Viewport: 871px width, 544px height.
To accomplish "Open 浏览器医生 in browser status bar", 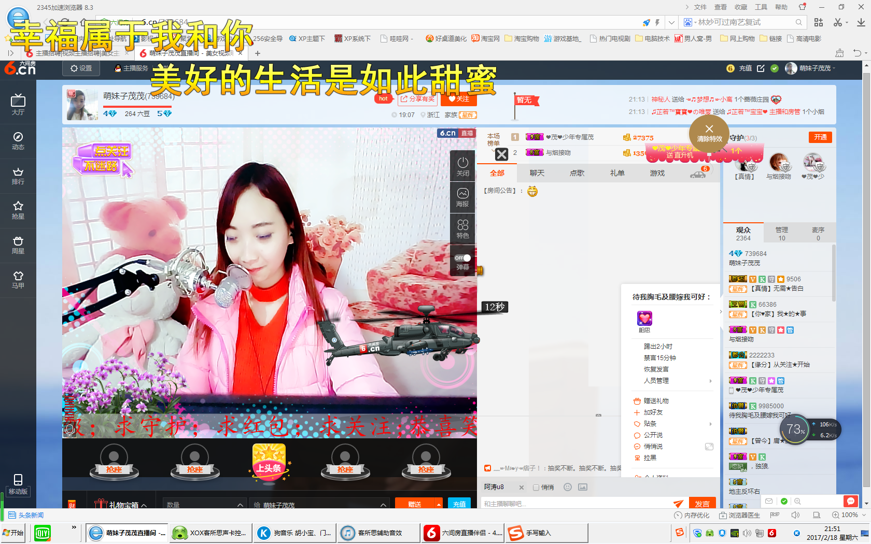I will tap(739, 515).
